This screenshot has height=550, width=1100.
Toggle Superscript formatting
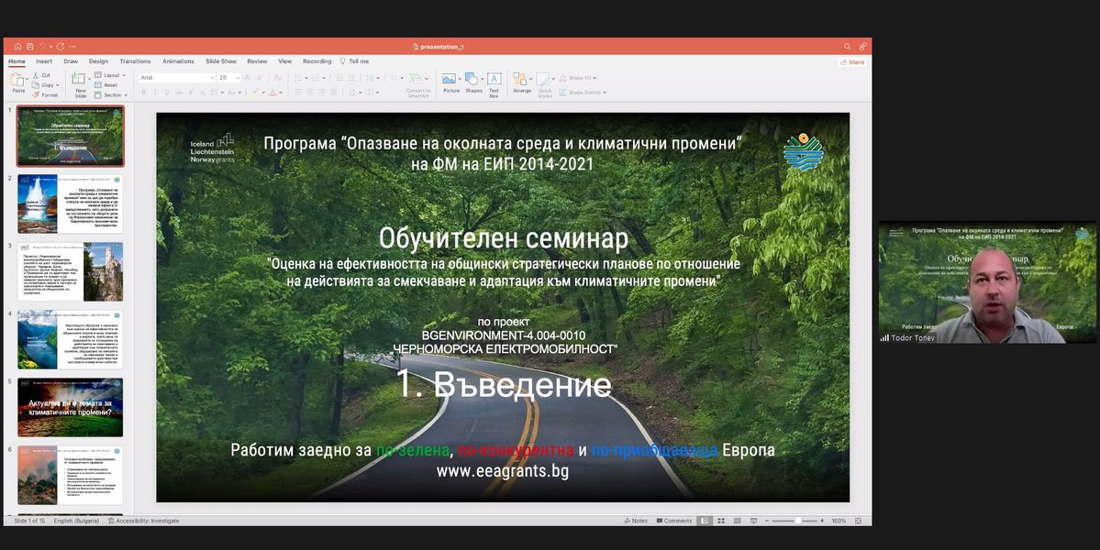click(191, 92)
